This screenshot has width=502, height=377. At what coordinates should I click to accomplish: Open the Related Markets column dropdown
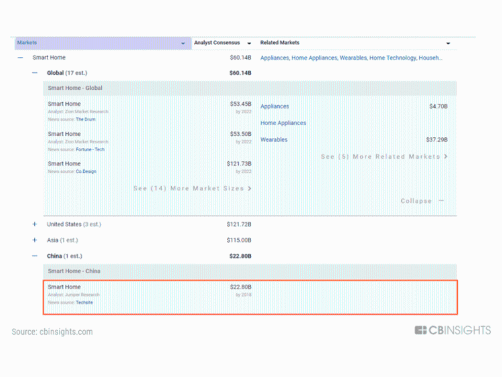[448, 44]
